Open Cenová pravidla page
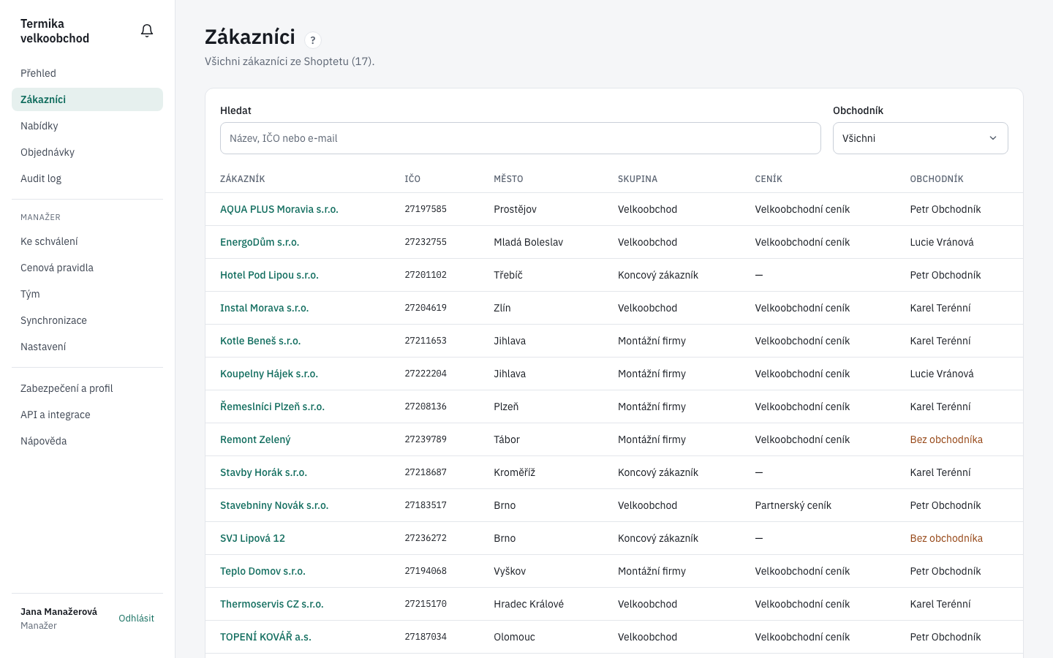This screenshot has height=658, width=1053. (x=87, y=268)
